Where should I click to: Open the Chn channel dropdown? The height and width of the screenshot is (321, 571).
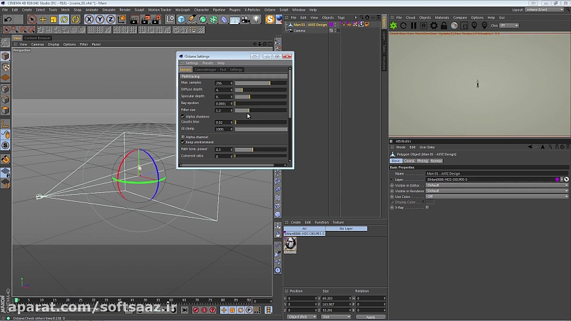pyautogui.click(x=509, y=25)
